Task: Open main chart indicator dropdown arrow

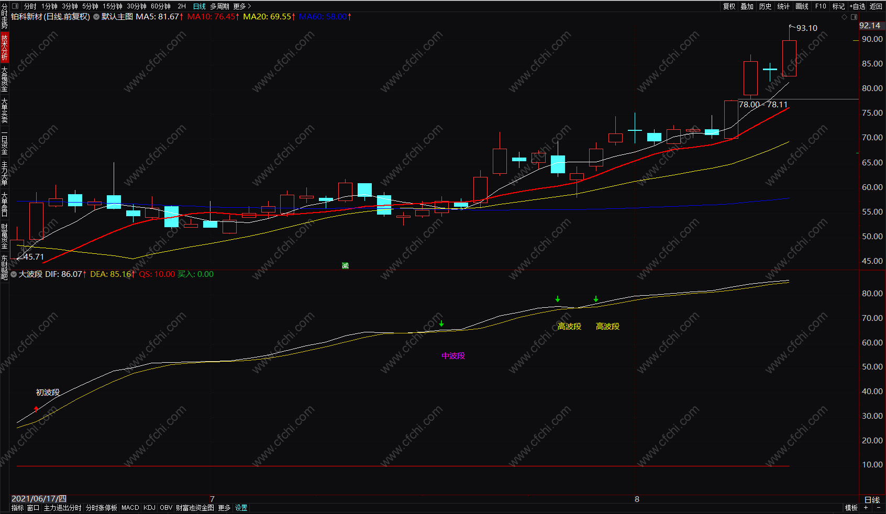Action: [x=96, y=17]
